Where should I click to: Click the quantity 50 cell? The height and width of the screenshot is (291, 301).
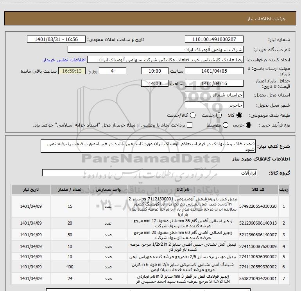click(x=70, y=235)
